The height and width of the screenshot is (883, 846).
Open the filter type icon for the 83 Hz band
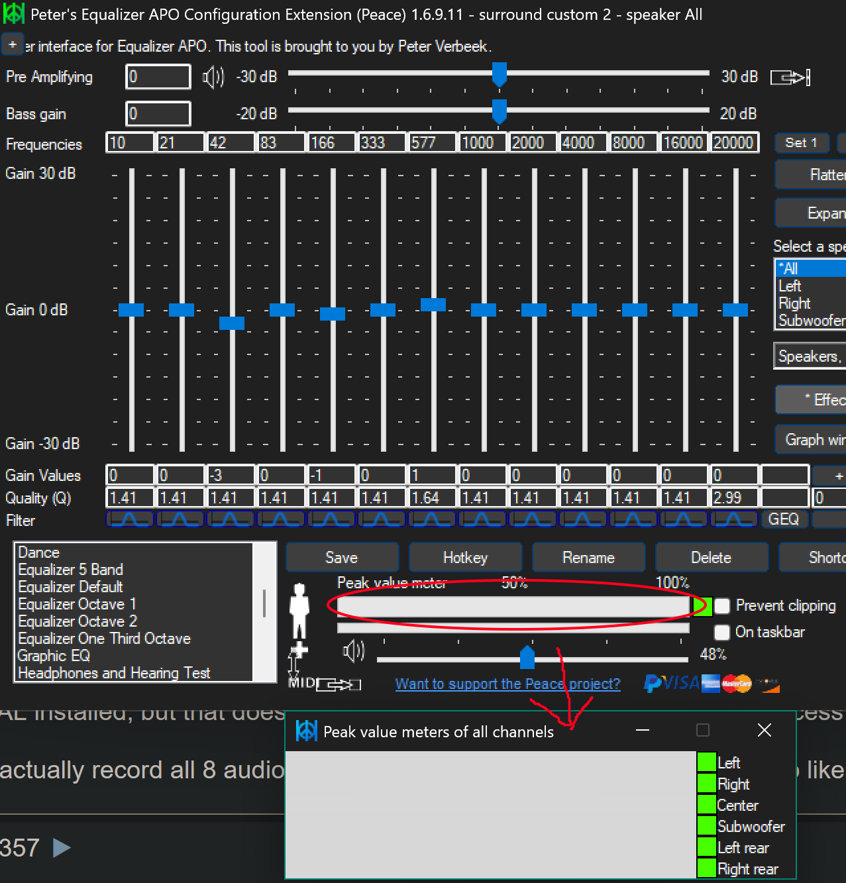tap(281, 519)
